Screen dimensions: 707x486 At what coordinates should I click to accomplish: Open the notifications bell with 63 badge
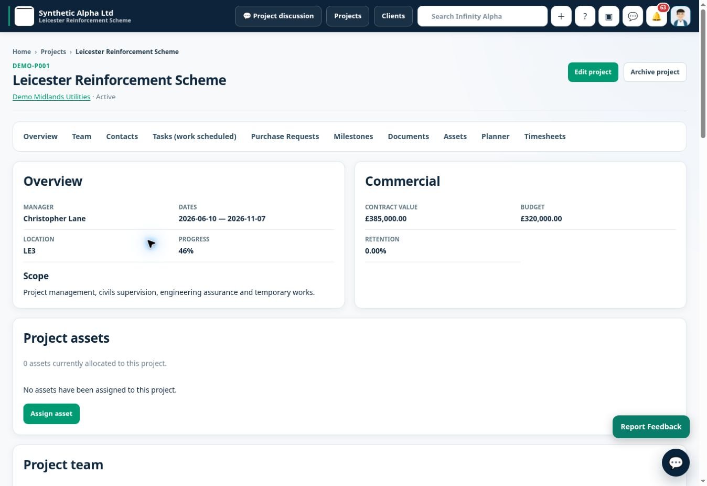[x=657, y=16]
